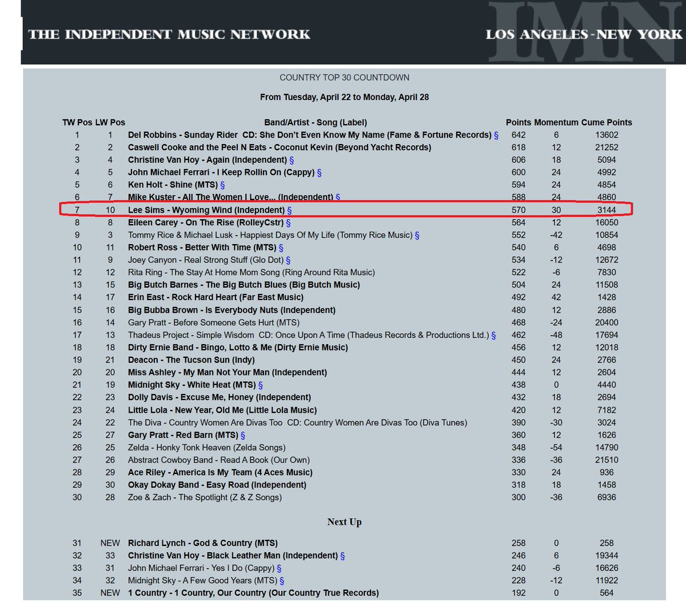The height and width of the screenshot is (602, 686).
Task: Click the NEW marker in Richard Lynch row
Action: (110, 543)
